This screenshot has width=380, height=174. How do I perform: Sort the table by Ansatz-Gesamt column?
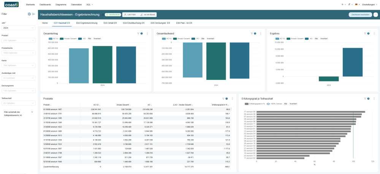pos(124,105)
